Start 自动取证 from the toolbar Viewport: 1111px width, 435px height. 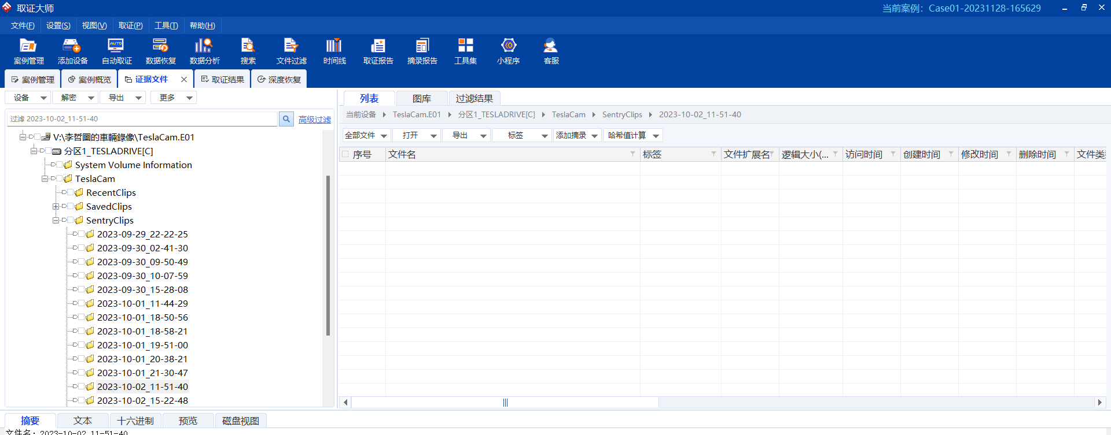(x=116, y=51)
